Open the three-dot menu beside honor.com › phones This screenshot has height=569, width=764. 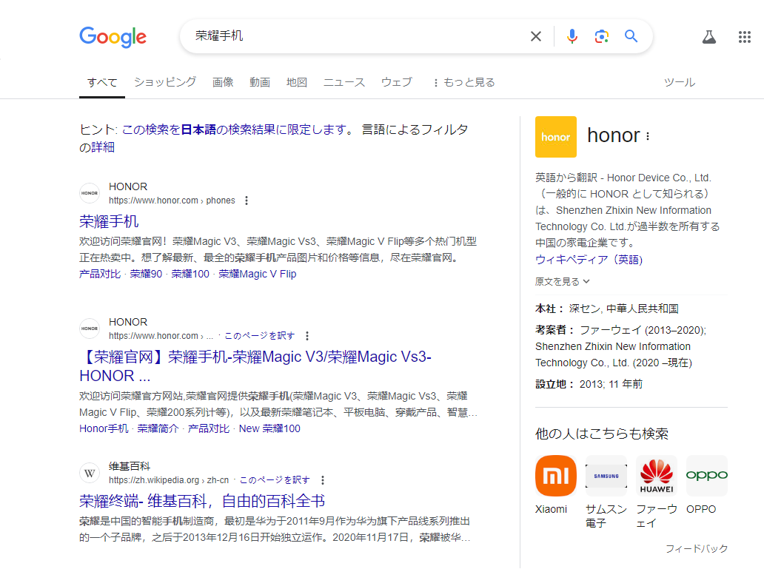(x=247, y=201)
